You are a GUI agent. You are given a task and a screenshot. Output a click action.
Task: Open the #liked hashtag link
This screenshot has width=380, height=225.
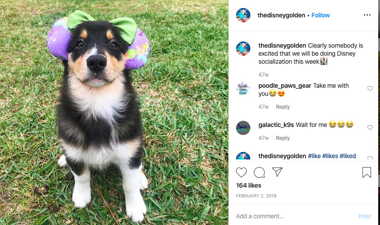click(347, 156)
